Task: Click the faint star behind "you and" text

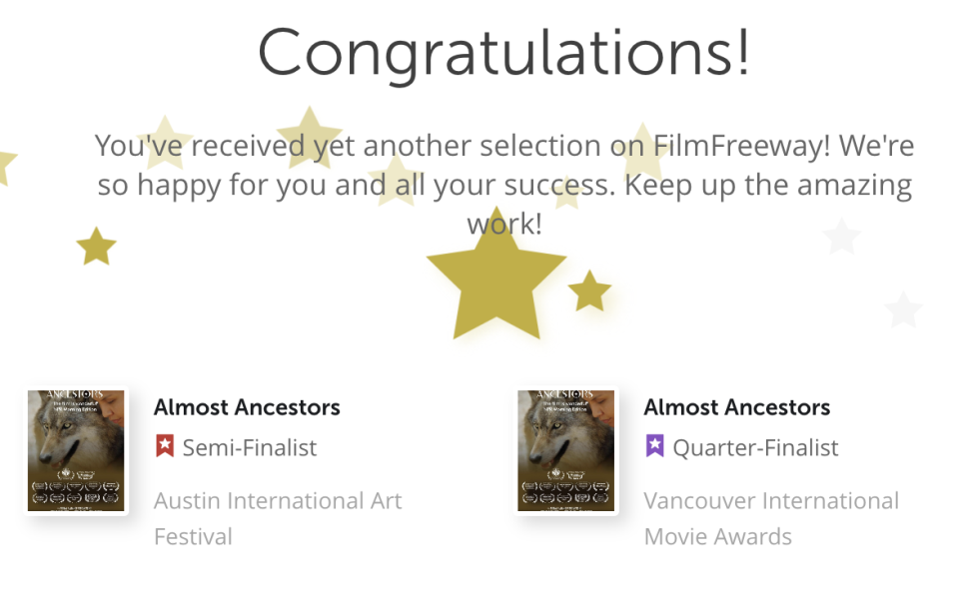Action: point(396,182)
